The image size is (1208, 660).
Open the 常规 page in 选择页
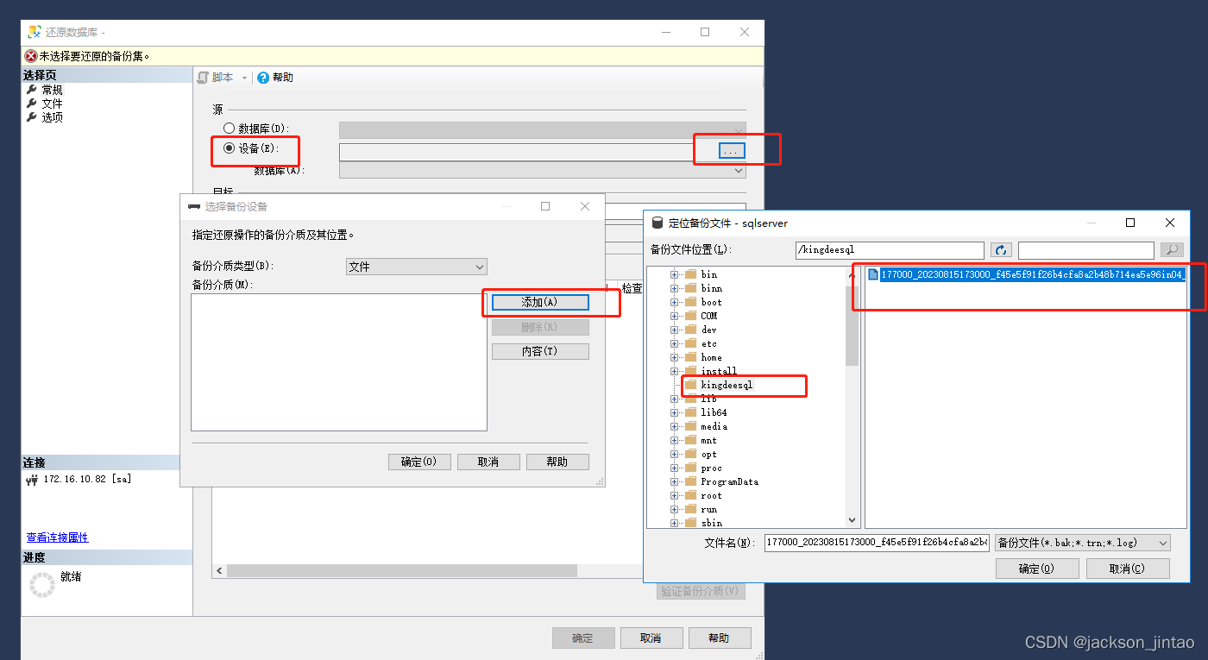[x=52, y=90]
